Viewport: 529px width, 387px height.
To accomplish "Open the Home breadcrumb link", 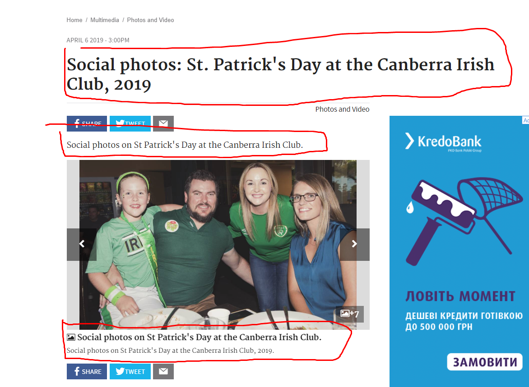I will pyautogui.click(x=74, y=20).
